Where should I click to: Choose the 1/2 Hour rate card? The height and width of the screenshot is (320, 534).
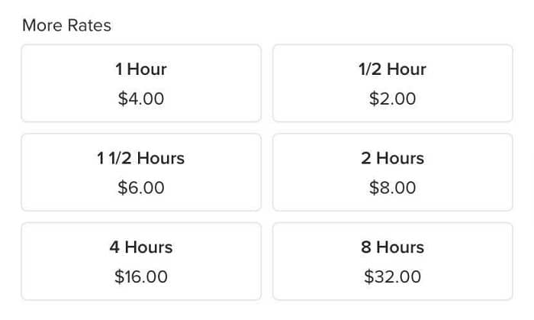tap(392, 83)
